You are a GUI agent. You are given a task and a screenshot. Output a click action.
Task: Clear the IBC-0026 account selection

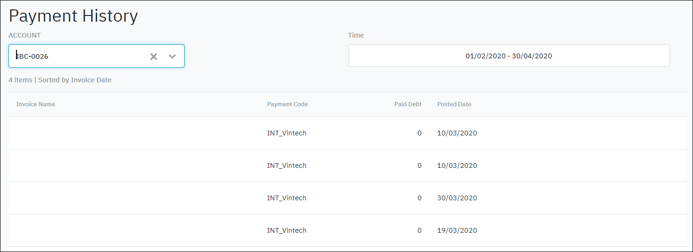pos(154,56)
